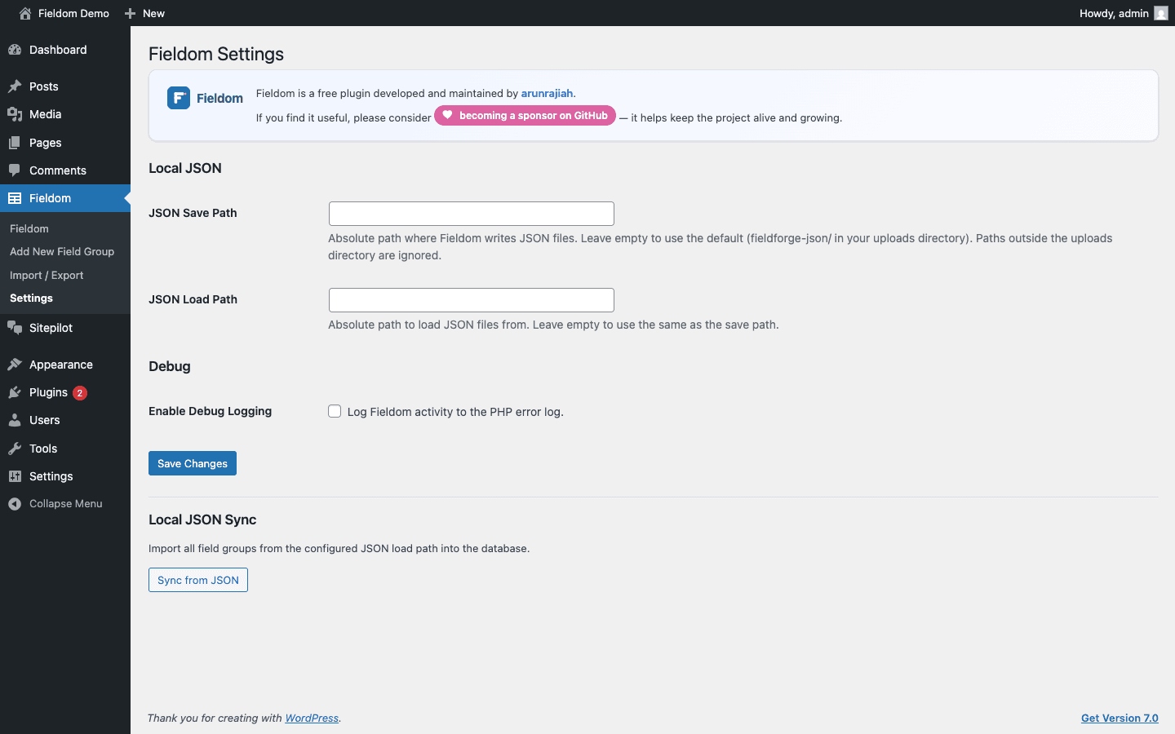The width and height of the screenshot is (1175, 734).
Task: Click the Plugins plug icon
Action: point(15,392)
